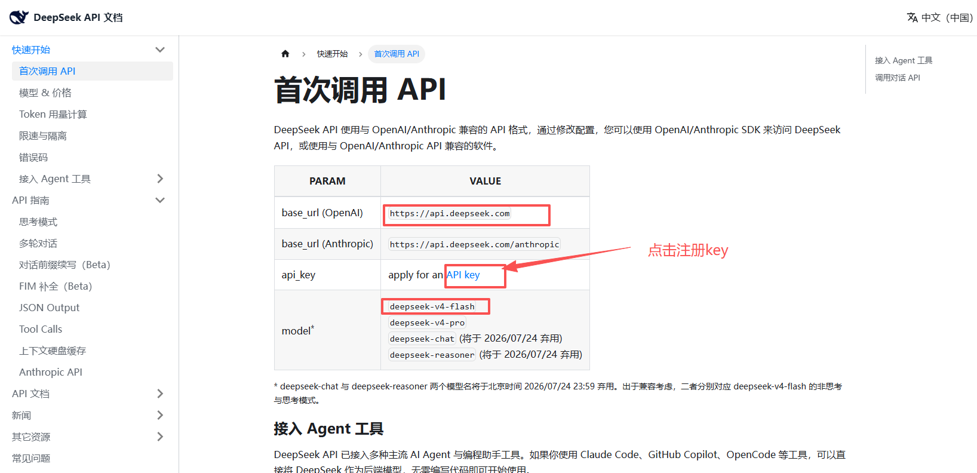Click the deepseek-reasoner model name
Image resolution: width=977 pixels, height=473 pixels.
click(432, 355)
